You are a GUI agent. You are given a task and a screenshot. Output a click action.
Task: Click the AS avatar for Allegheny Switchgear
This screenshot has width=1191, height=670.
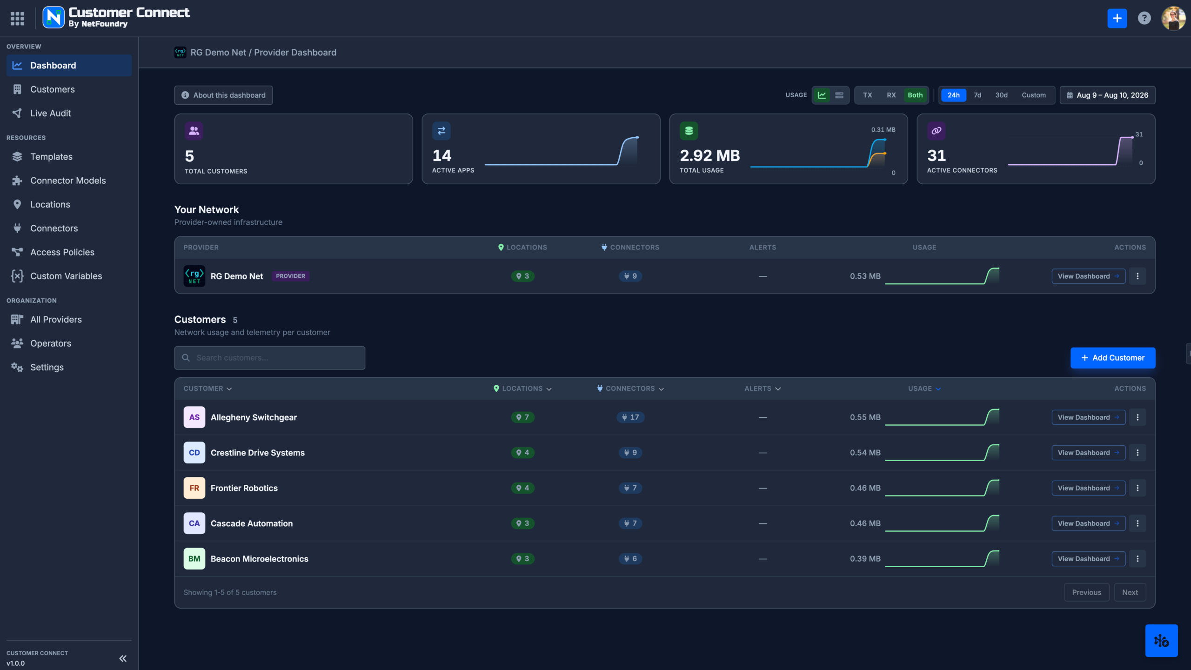[x=194, y=417]
